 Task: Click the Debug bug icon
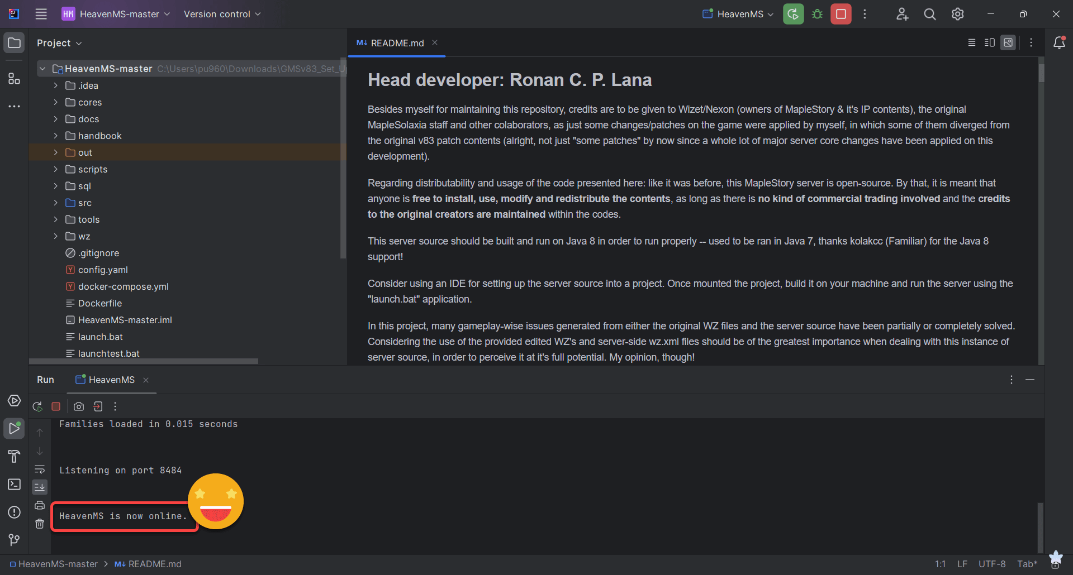pyautogui.click(x=817, y=14)
